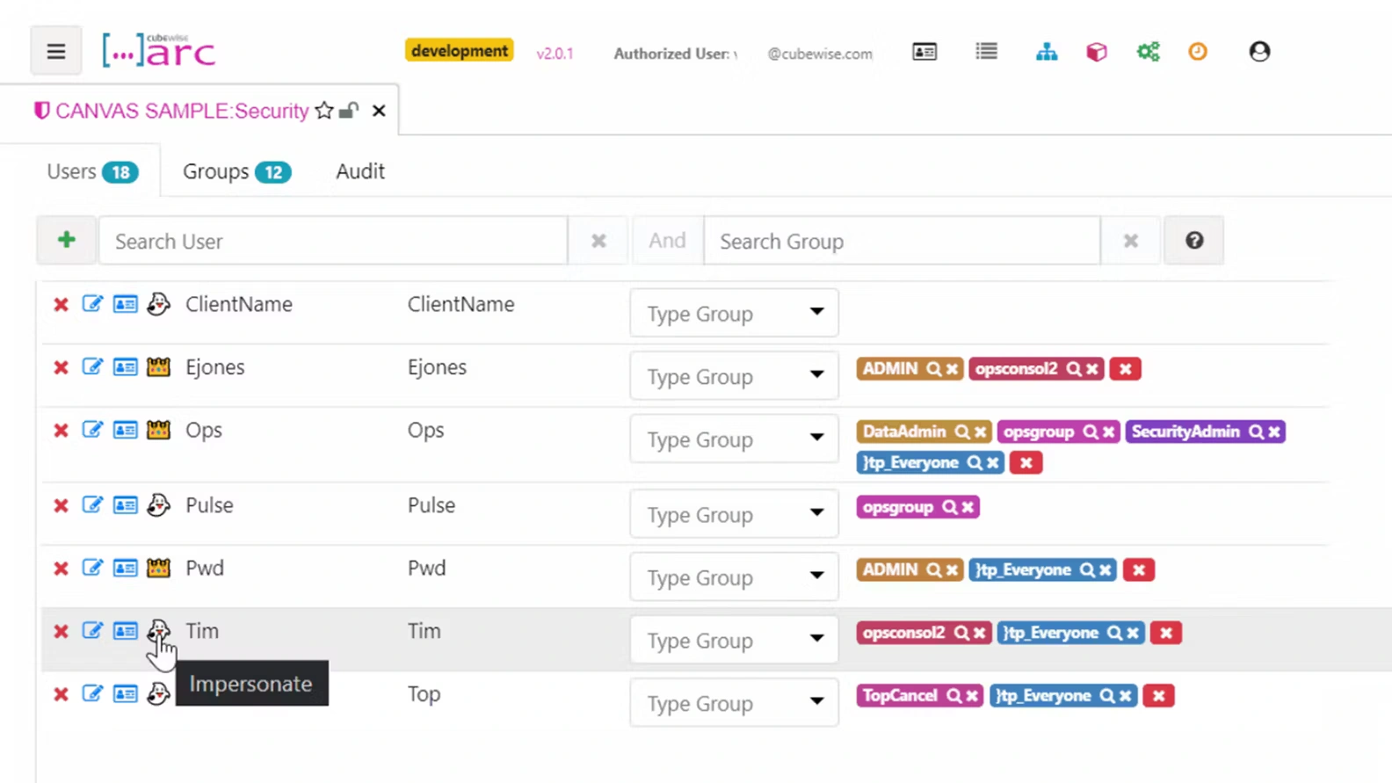Open the cube icon in top toolbar
Image resolution: width=1392 pixels, height=783 pixels.
coord(1096,53)
